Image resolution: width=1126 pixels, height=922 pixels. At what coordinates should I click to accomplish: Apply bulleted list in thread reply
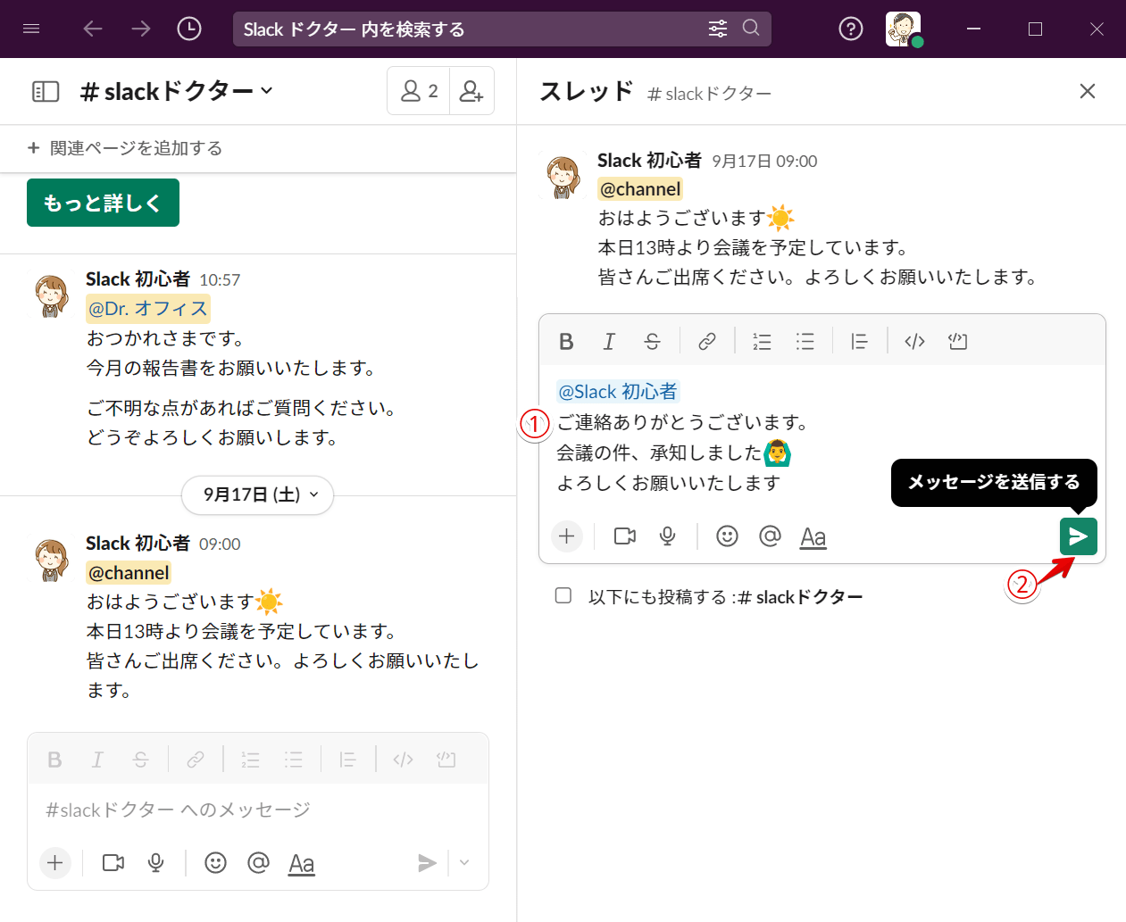pyautogui.click(x=805, y=341)
